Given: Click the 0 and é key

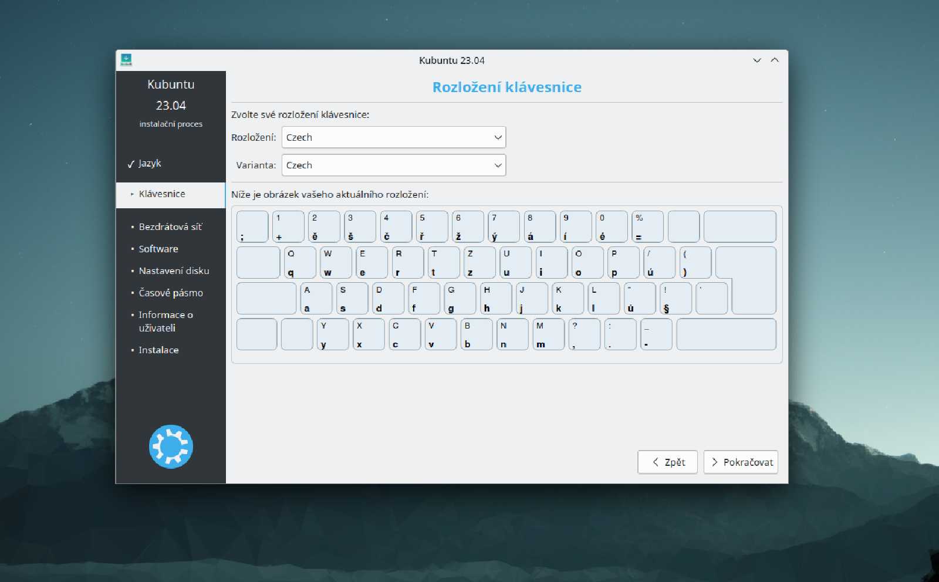Looking at the screenshot, I should coord(612,226).
